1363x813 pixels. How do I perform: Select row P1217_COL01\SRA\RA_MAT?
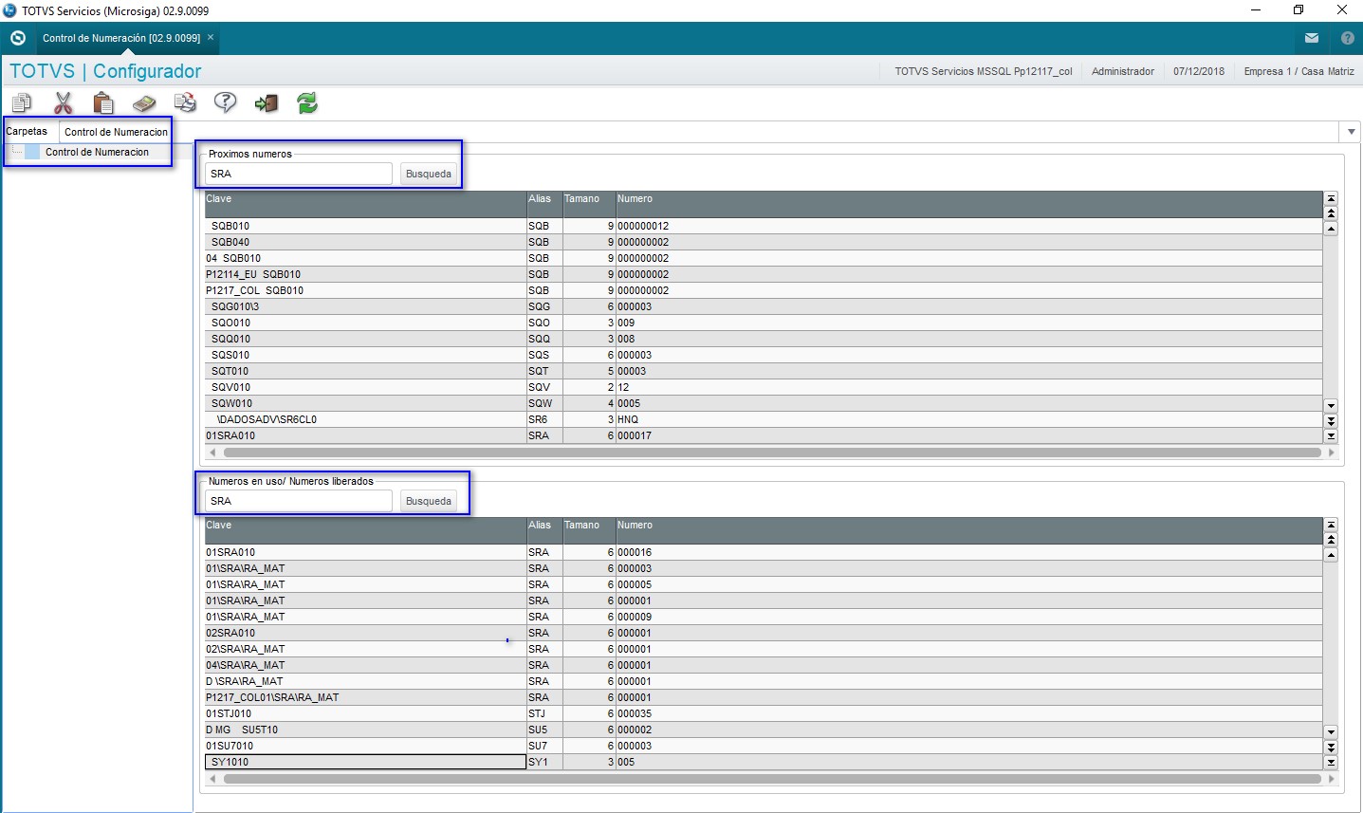tap(764, 697)
